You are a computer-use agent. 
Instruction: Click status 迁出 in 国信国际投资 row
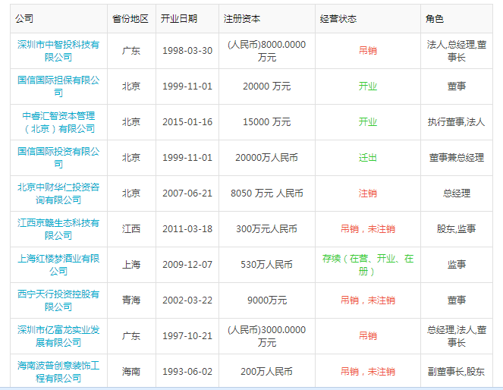[368, 158]
